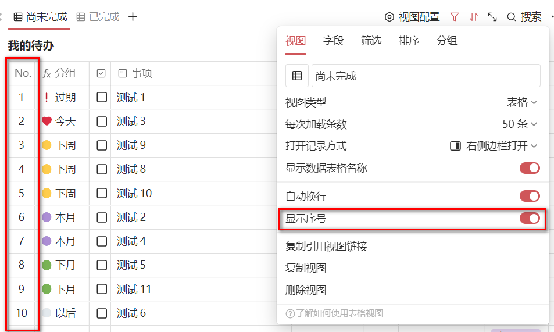Turn off the 自动换行 switch
The height and width of the screenshot is (332, 554).
pos(530,196)
